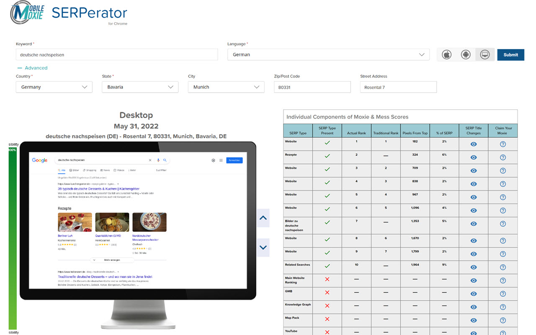
Task: Click the Google apps grid icon in preview
Action: point(221,160)
